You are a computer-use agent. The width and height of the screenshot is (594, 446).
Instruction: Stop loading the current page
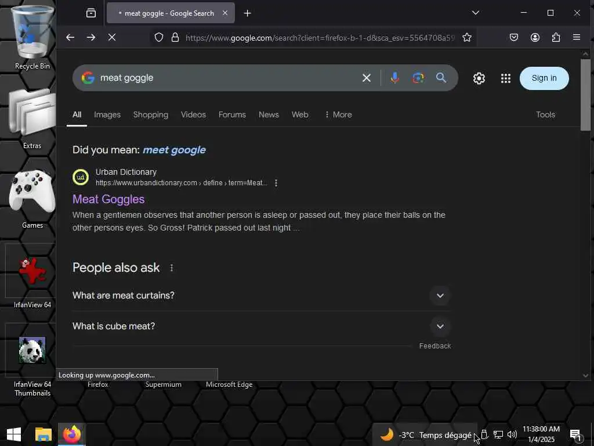pos(112,37)
